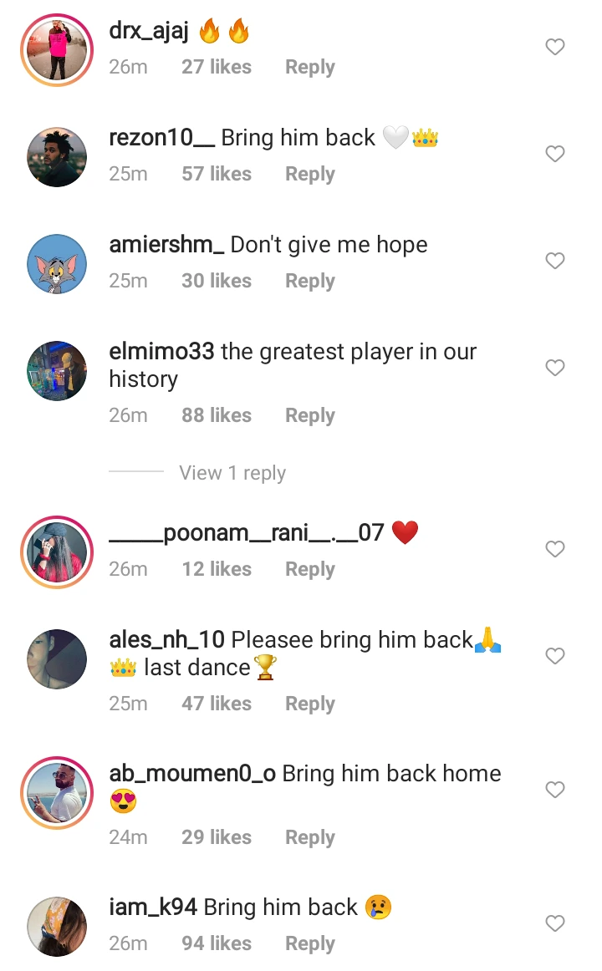Like ab_moumen0_o 'Bring him back home'
This screenshot has height=971, width=602.
(x=555, y=790)
